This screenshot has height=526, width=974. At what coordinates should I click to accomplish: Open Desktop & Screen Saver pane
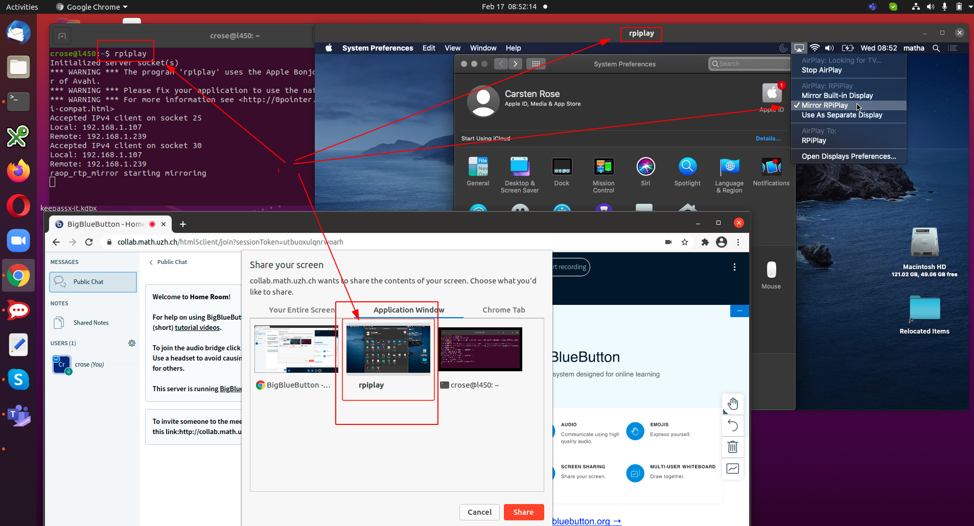(520, 175)
